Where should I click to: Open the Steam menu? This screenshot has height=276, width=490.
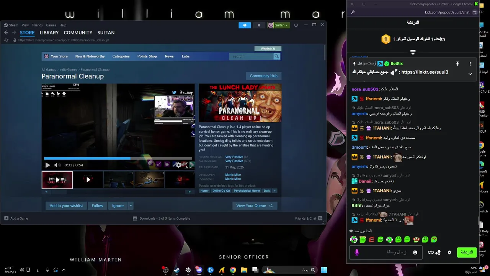click(13, 25)
